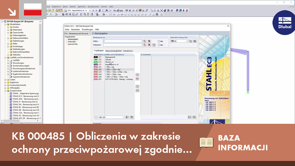This screenshot has height=166, width=295.
Task: Clear the Stäbe field with red X
Action: (149, 41)
